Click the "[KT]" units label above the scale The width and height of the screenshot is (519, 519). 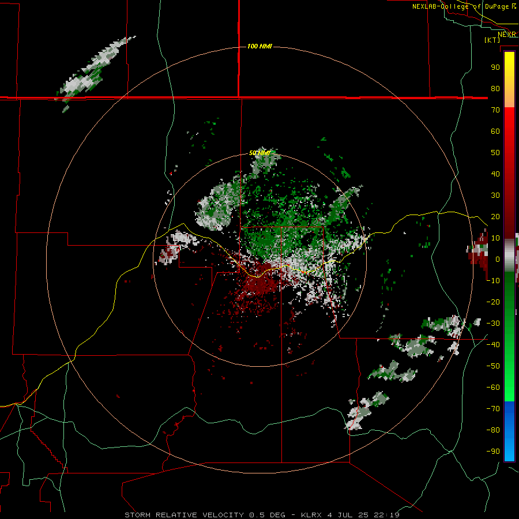click(x=492, y=40)
